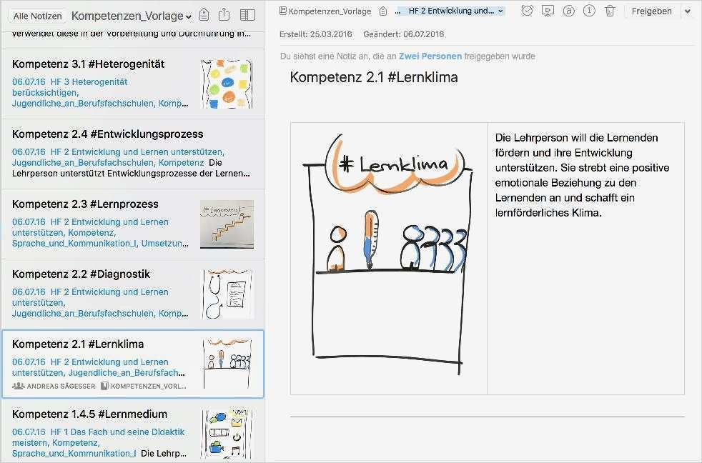Click the ellipsis before the HF 2 tag
The height and width of the screenshot is (463, 702).
coord(397,11)
